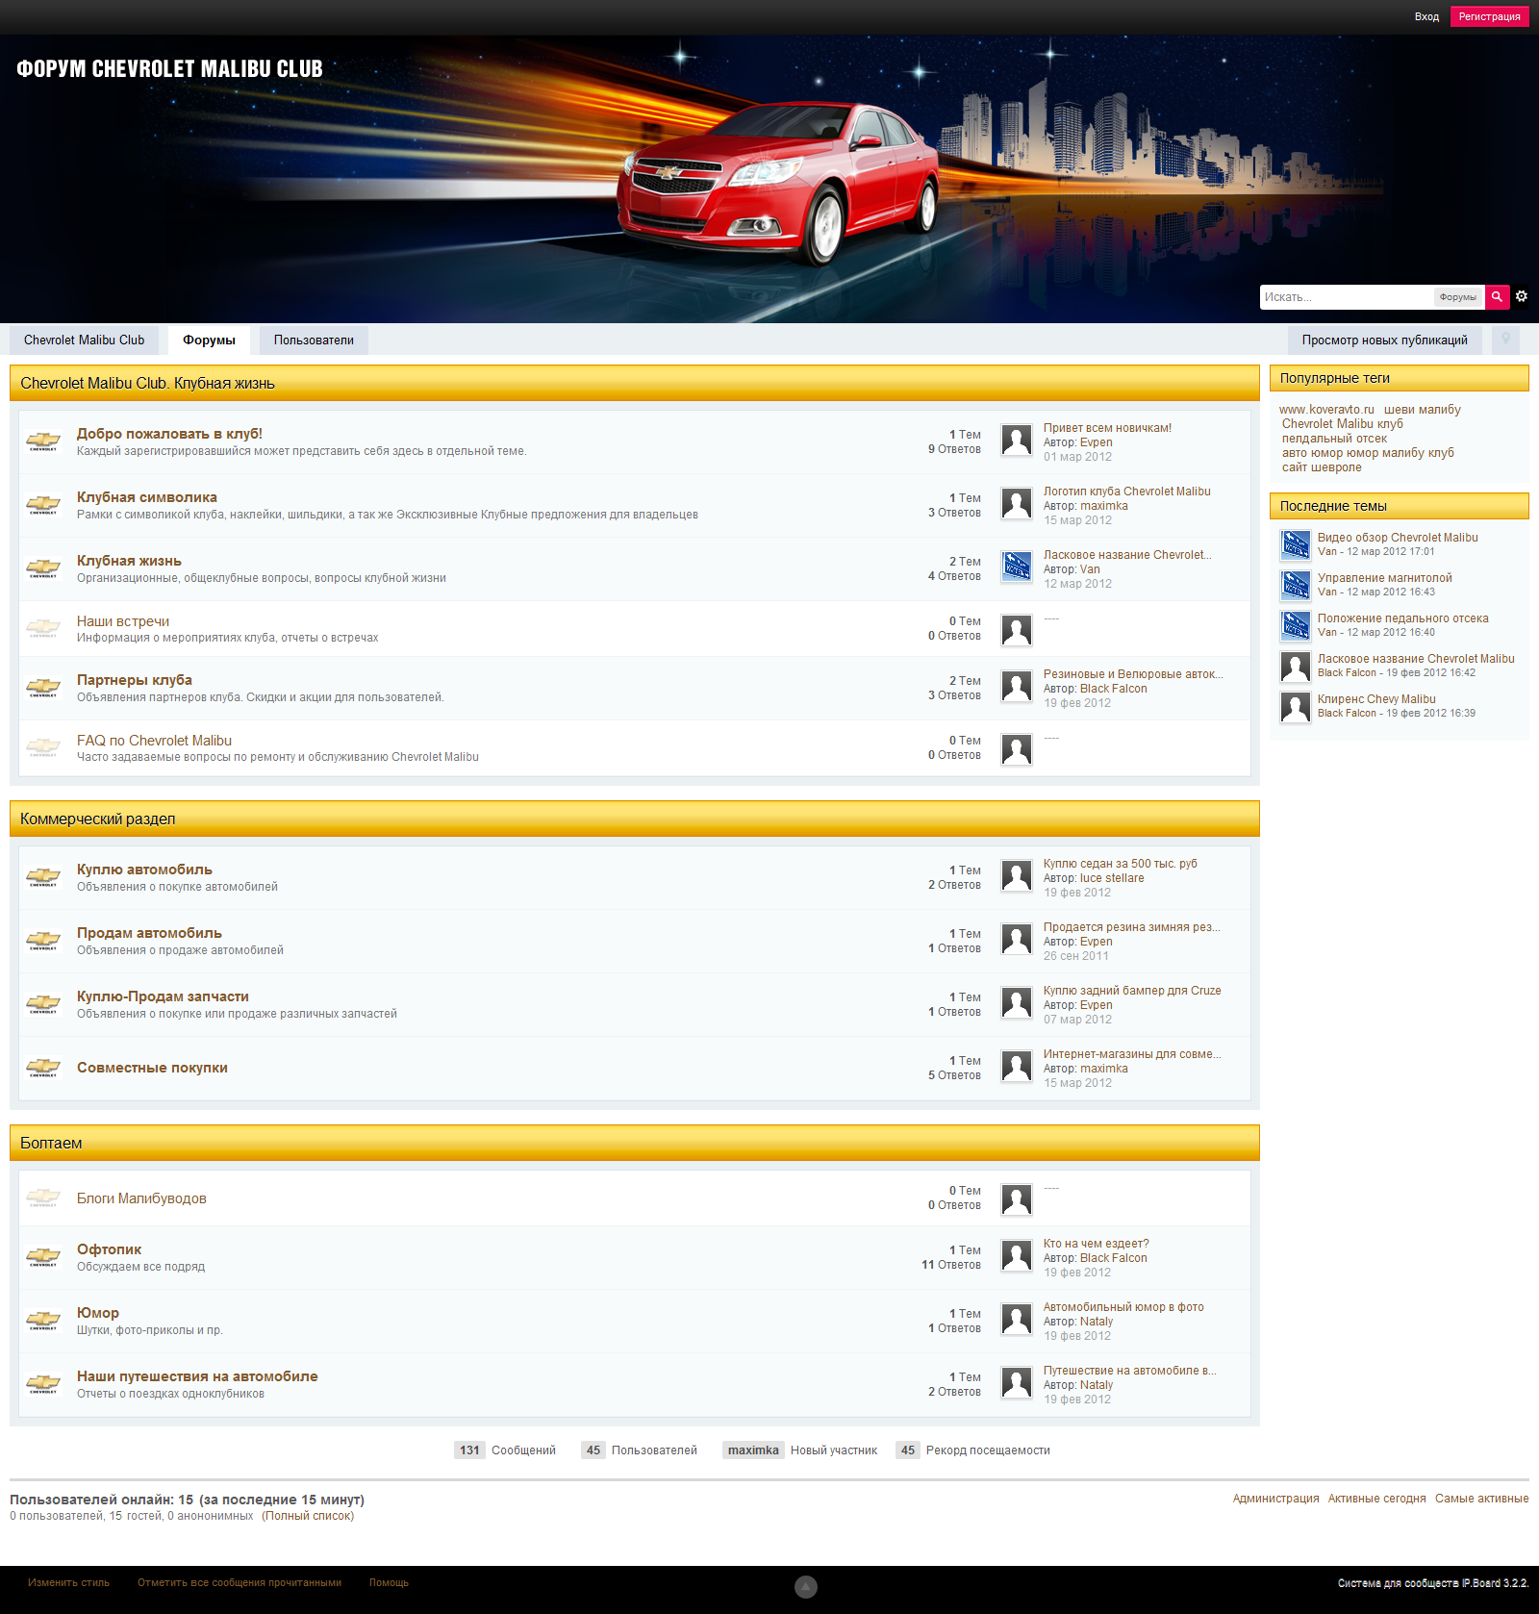Screen dimensions: 1539x1614
Task: Click Chevrolet icon beside 'Юмор'
Action: tap(43, 1321)
